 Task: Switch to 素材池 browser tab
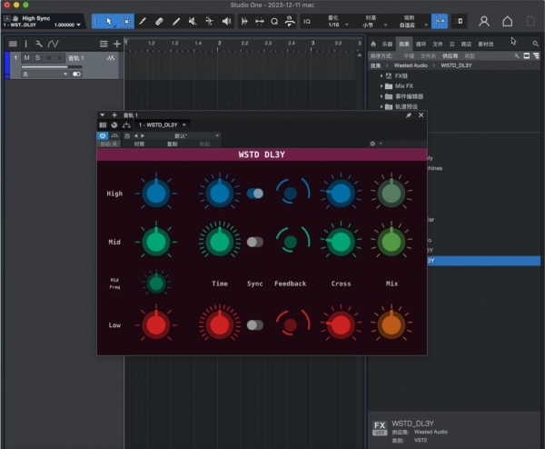[x=486, y=44]
